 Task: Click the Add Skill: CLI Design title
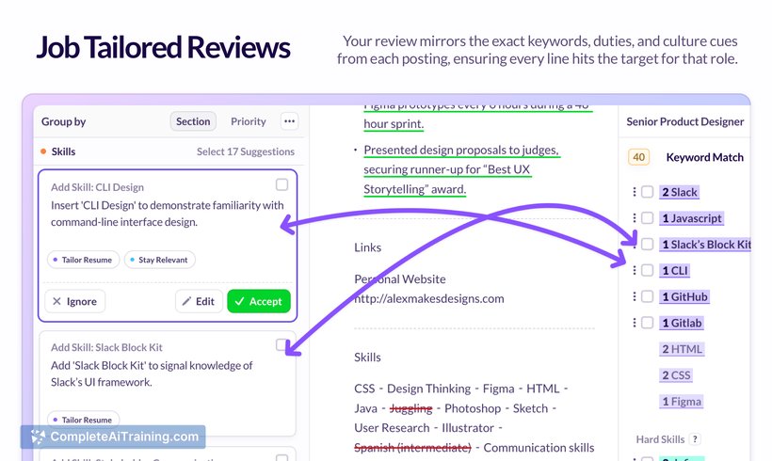pos(97,187)
